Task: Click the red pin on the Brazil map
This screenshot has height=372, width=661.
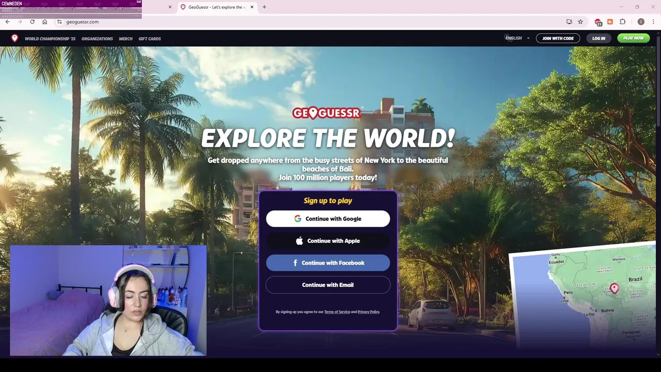Action: click(x=614, y=288)
